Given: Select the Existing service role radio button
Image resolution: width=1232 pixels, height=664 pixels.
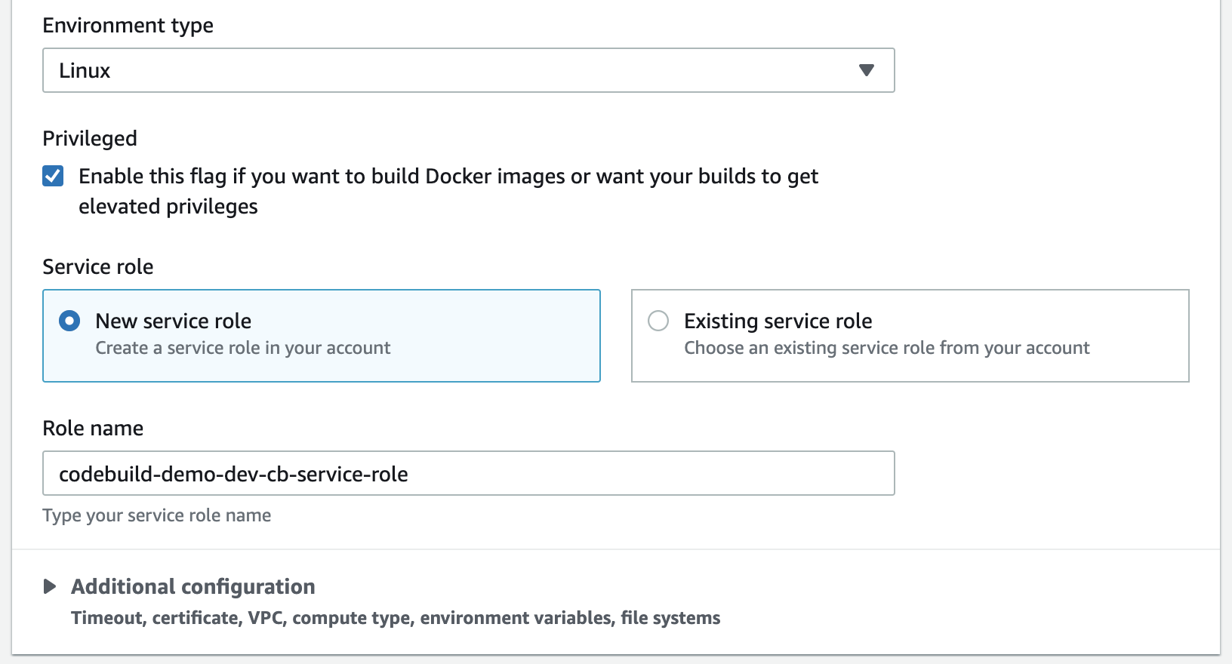Looking at the screenshot, I should click(x=658, y=321).
